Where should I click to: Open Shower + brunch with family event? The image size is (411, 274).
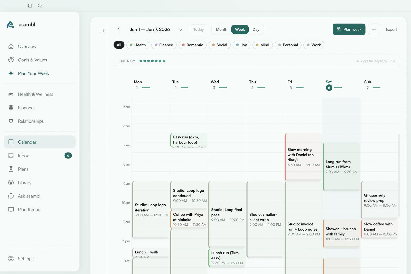341,234
